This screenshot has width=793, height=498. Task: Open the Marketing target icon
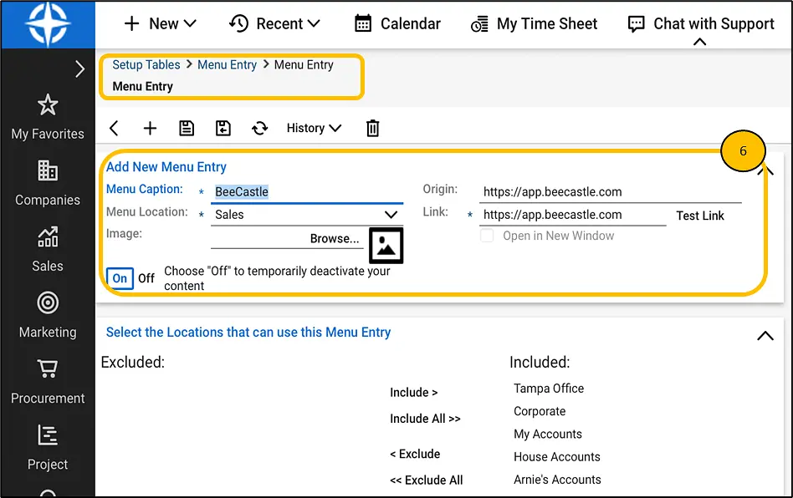(48, 303)
